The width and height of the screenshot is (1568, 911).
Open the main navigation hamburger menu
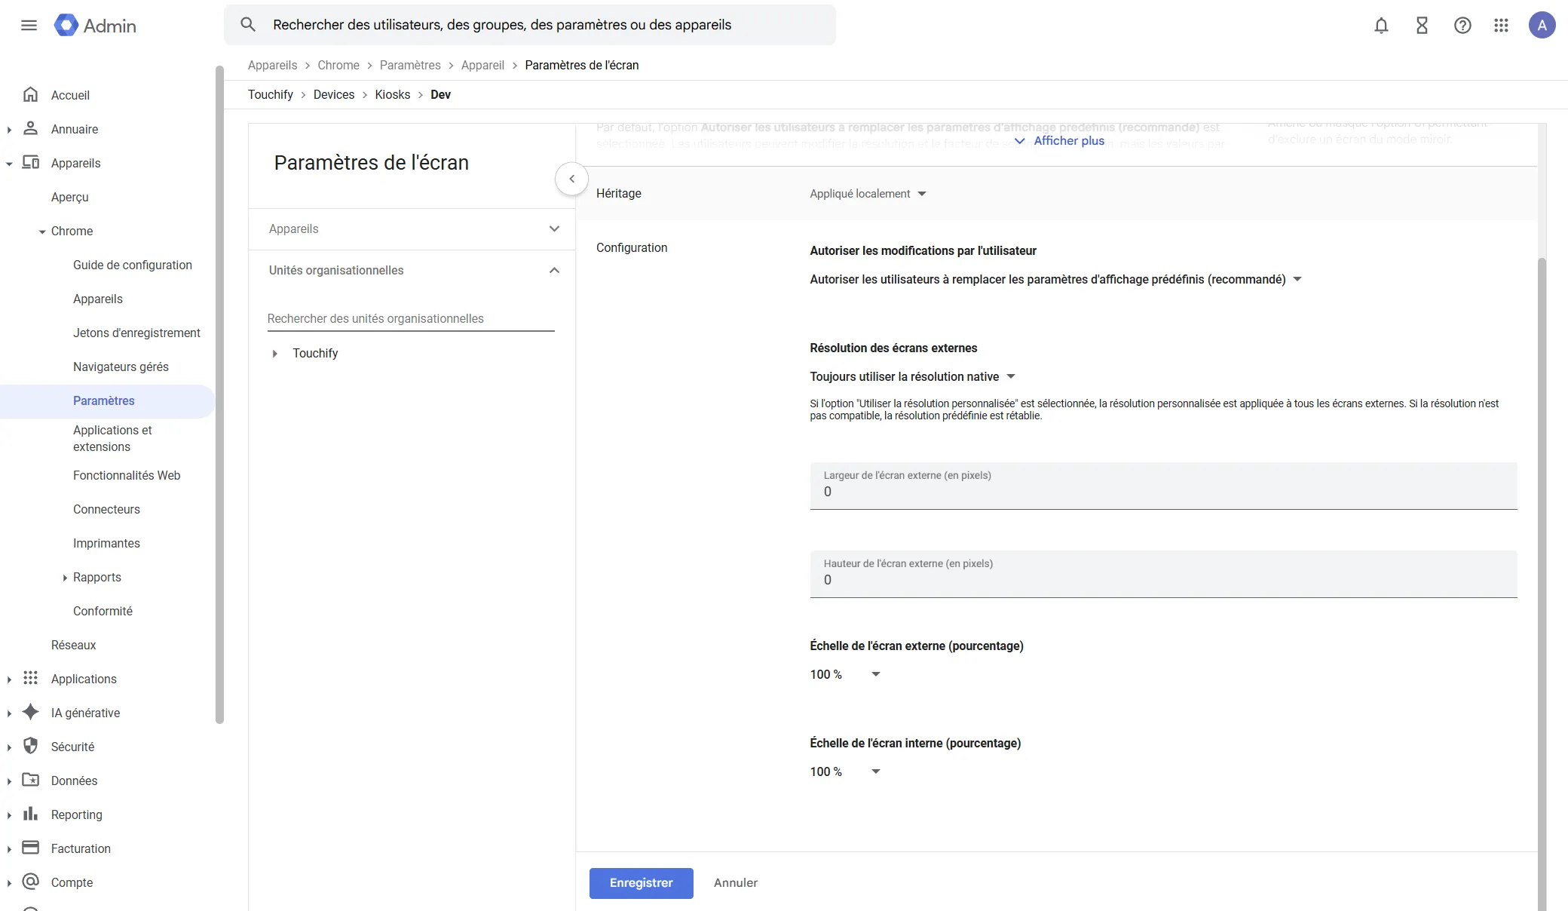[29, 25]
